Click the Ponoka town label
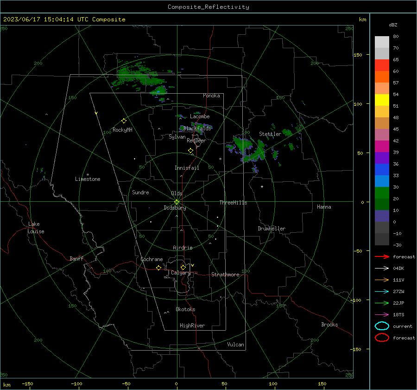Viewport: 417px width, 390px height. (x=211, y=96)
